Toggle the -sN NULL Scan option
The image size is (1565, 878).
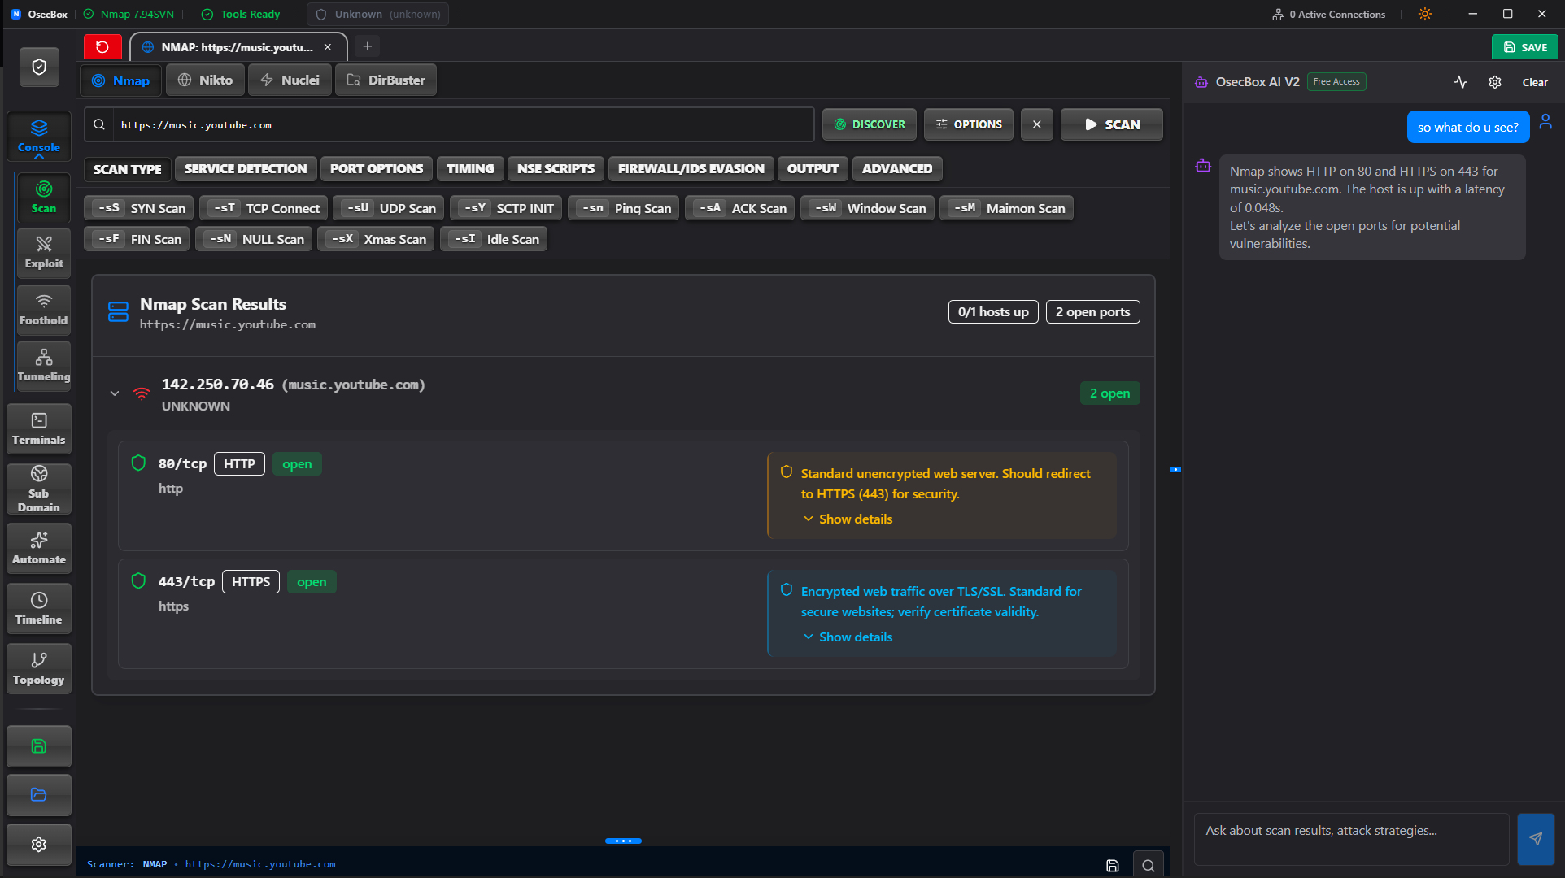click(x=254, y=239)
